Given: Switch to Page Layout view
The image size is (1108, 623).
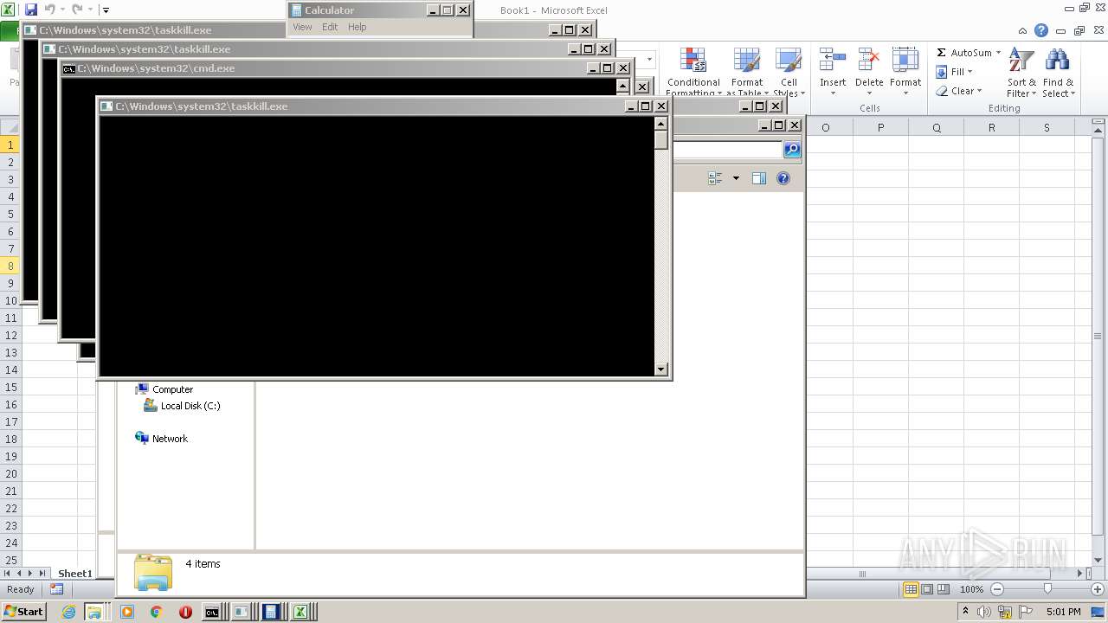Looking at the screenshot, I should coord(927,589).
